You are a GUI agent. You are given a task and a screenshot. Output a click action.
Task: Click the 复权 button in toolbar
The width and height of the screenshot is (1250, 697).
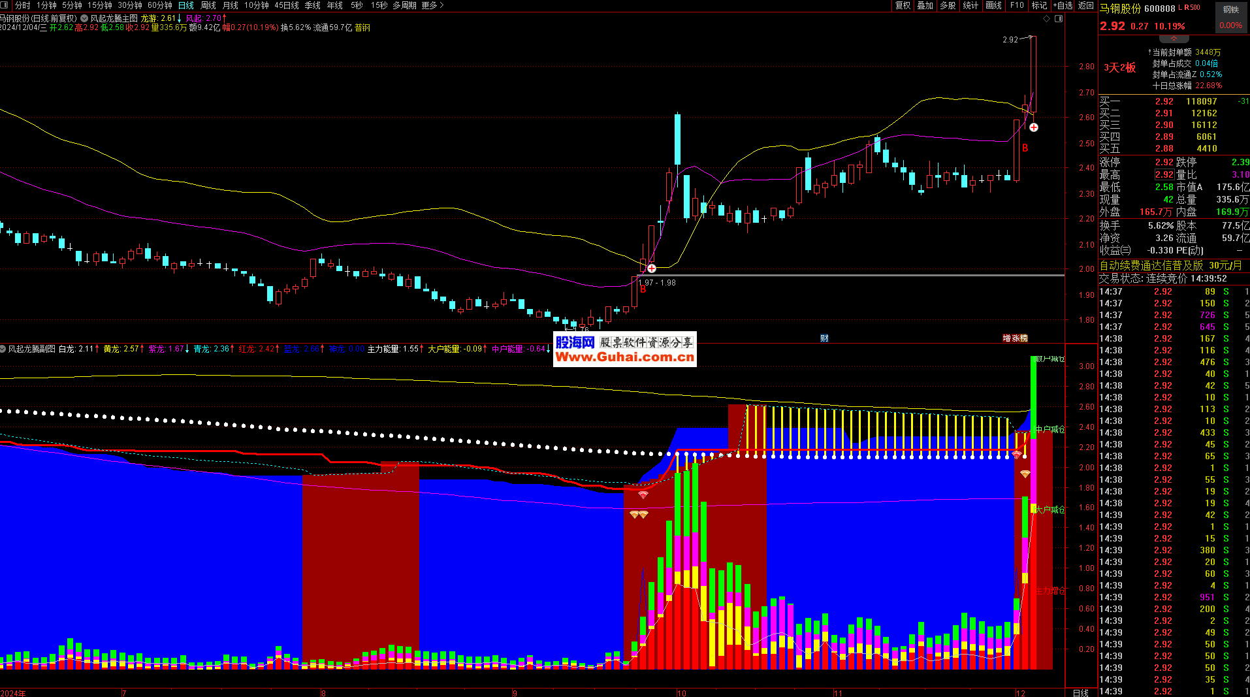[903, 5]
